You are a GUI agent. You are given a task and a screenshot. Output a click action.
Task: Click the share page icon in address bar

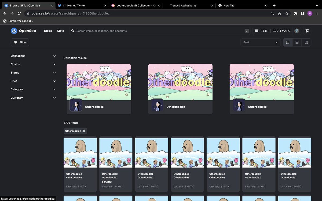tap(279, 13)
